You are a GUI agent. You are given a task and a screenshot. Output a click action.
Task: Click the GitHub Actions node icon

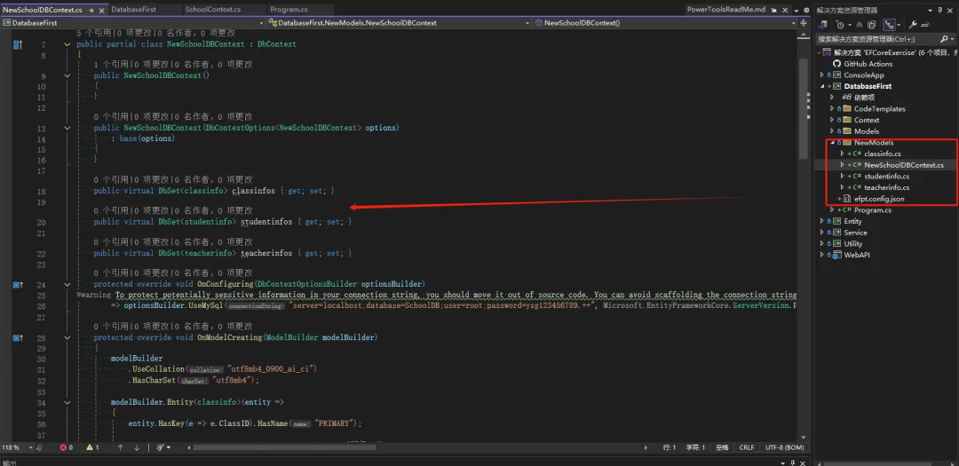click(x=836, y=64)
